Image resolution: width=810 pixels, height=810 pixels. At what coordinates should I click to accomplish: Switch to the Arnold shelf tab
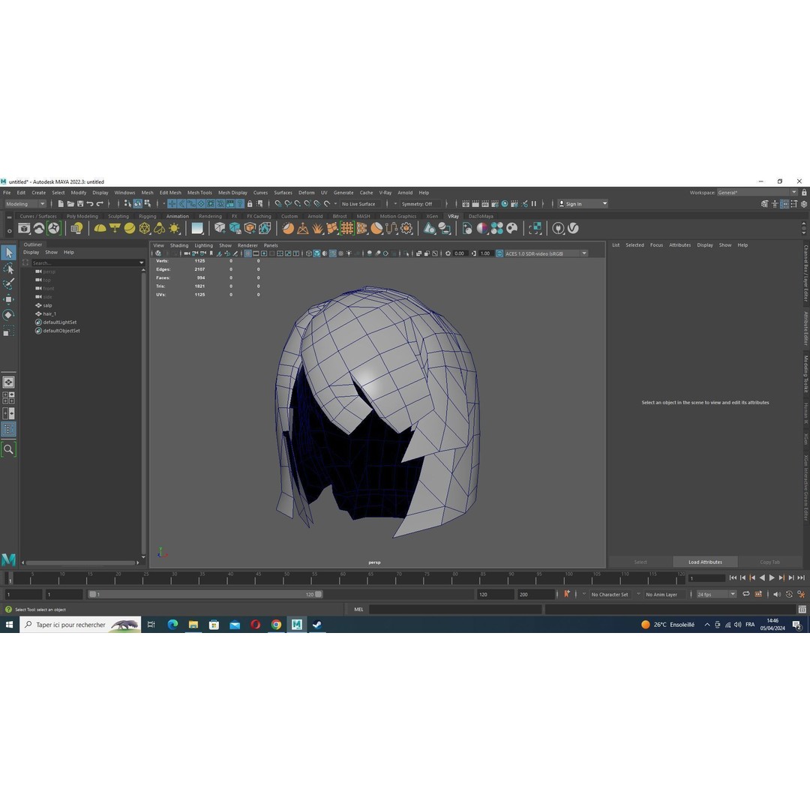(315, 217)
